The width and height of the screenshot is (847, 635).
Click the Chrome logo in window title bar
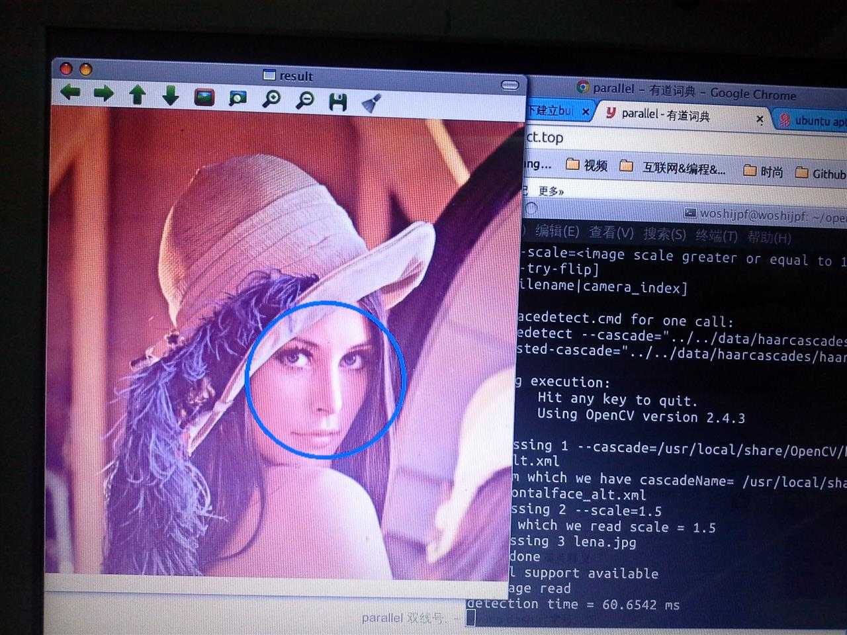tap(583, 87)
